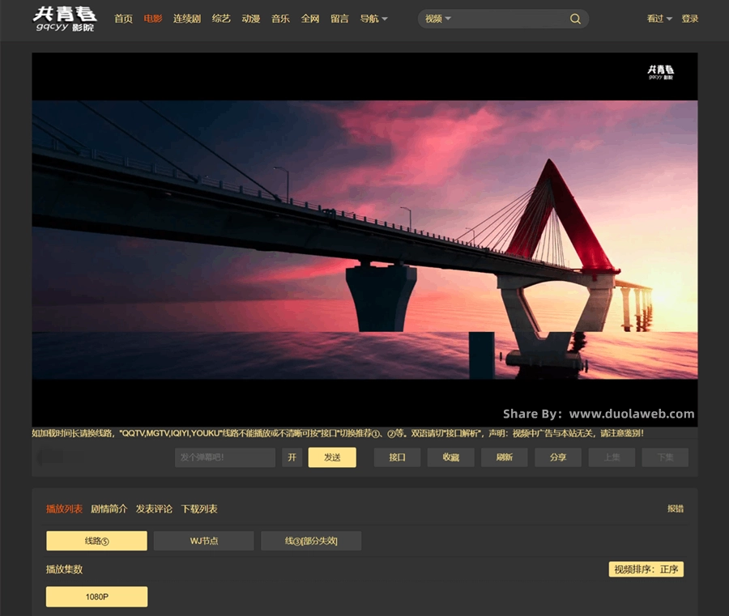
Task: Open the 综艺 navigation item
Action: (221, 19)
